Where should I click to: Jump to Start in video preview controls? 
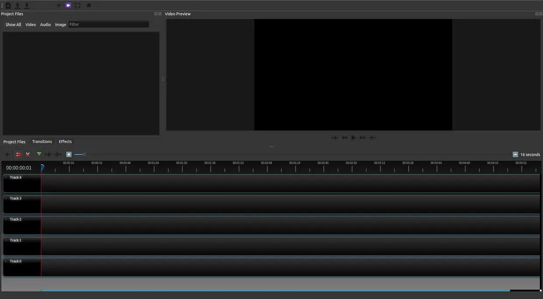(335, 138)
